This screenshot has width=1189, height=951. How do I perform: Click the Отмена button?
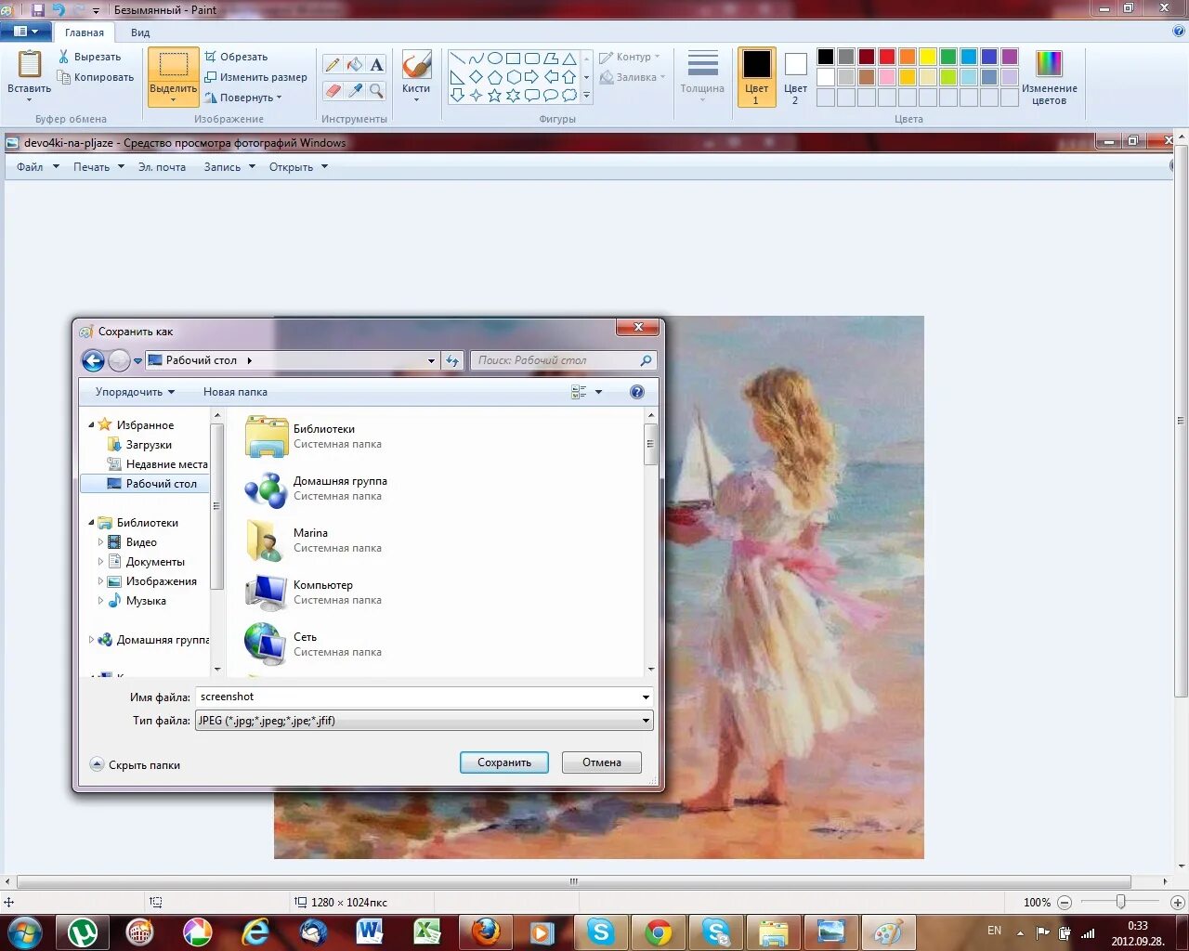602,762
